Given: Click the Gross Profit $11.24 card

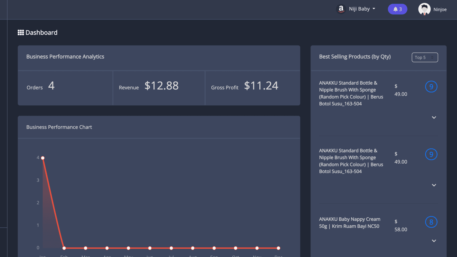Looking at the screenshot, I should [x=252, y=88].
